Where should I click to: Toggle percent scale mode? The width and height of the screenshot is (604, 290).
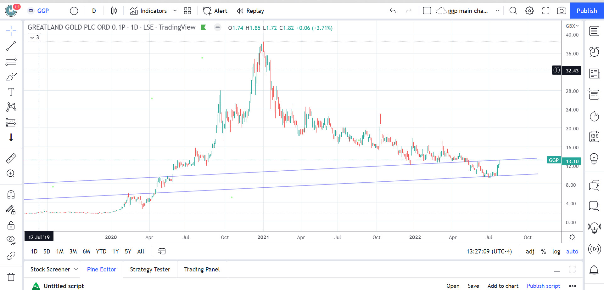[x=543, y=251]
